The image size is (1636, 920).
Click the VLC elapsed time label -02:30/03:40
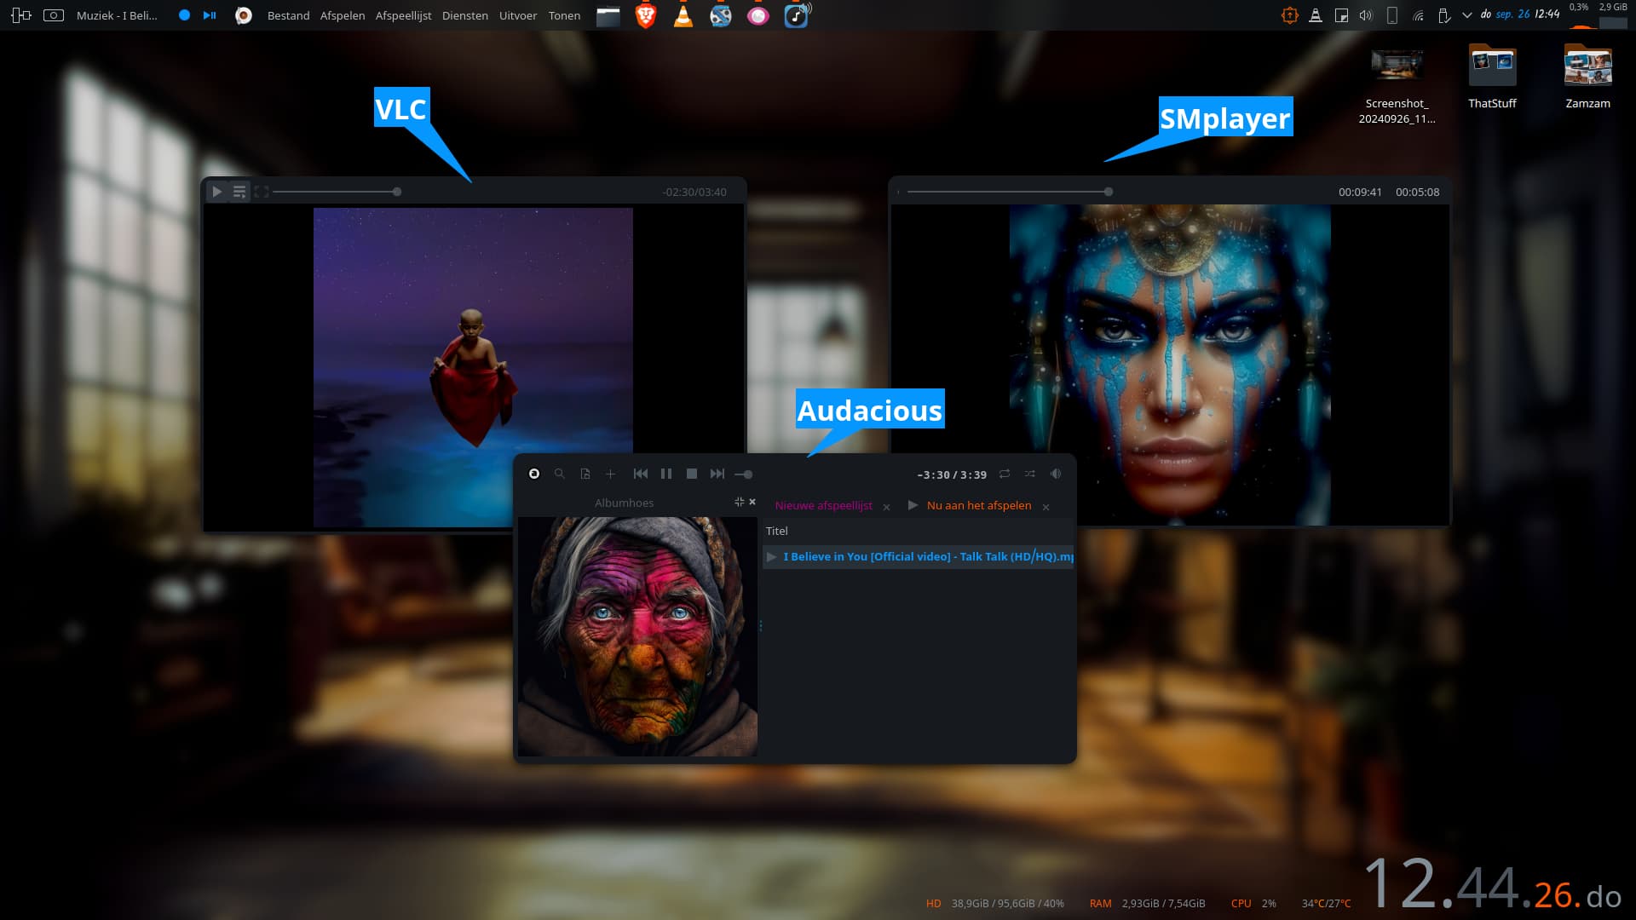(694, 192)
